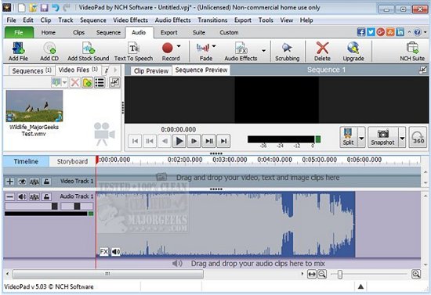Image resolution: width=431 pixels, height=295 pixels.
Task: Open the Split dropdown arrow
Action: [362, 138]
